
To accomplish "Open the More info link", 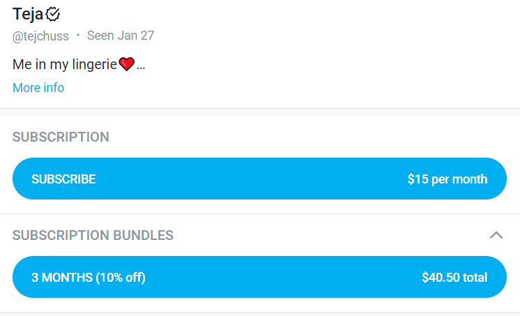I will pos(38,88).
